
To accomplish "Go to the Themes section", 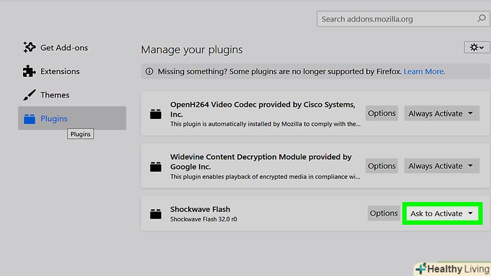I will 55,95.
